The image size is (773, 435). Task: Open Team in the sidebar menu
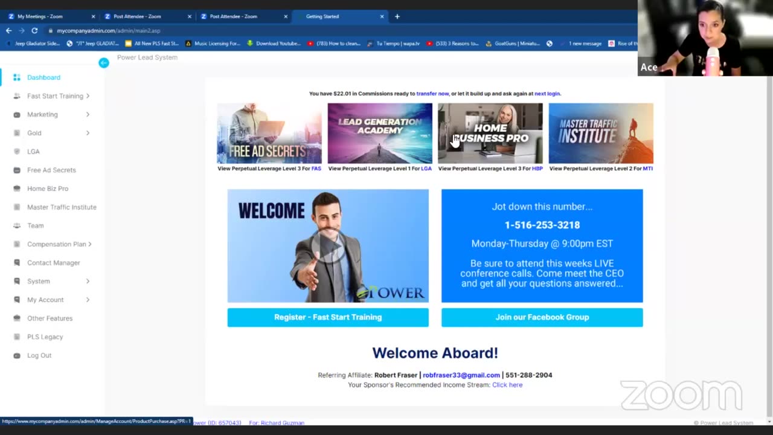(x=36, y=226)
